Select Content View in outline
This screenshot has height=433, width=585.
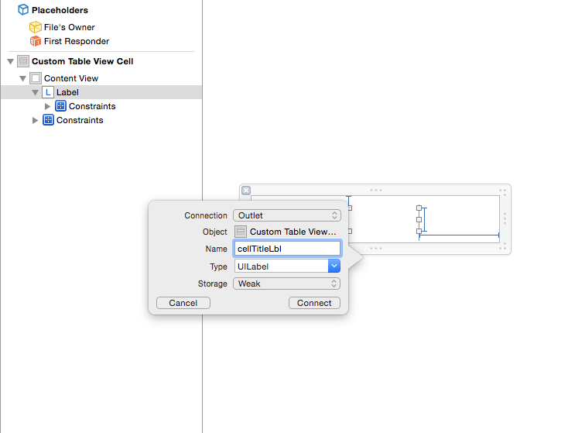point(71,78)
